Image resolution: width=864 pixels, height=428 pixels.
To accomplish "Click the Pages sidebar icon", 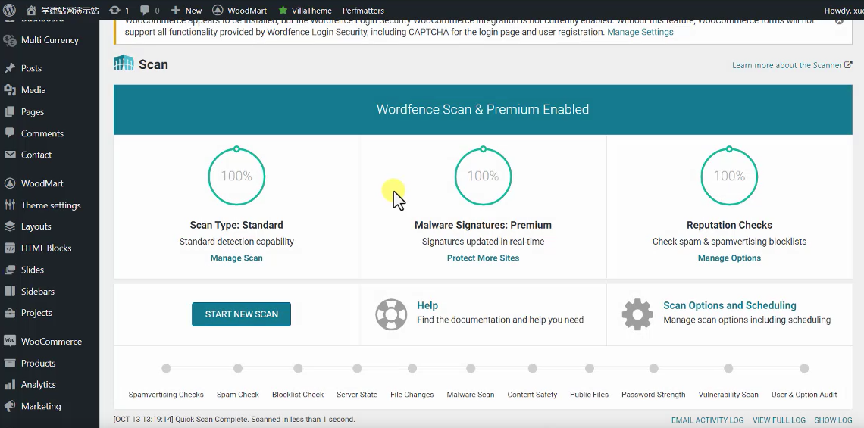I will 9,112.
